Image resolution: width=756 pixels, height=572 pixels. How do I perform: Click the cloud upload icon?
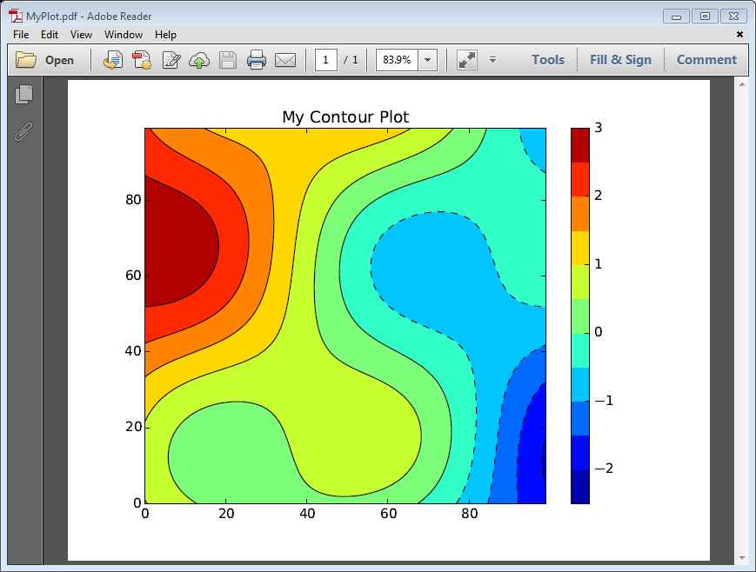coord(199,60)
